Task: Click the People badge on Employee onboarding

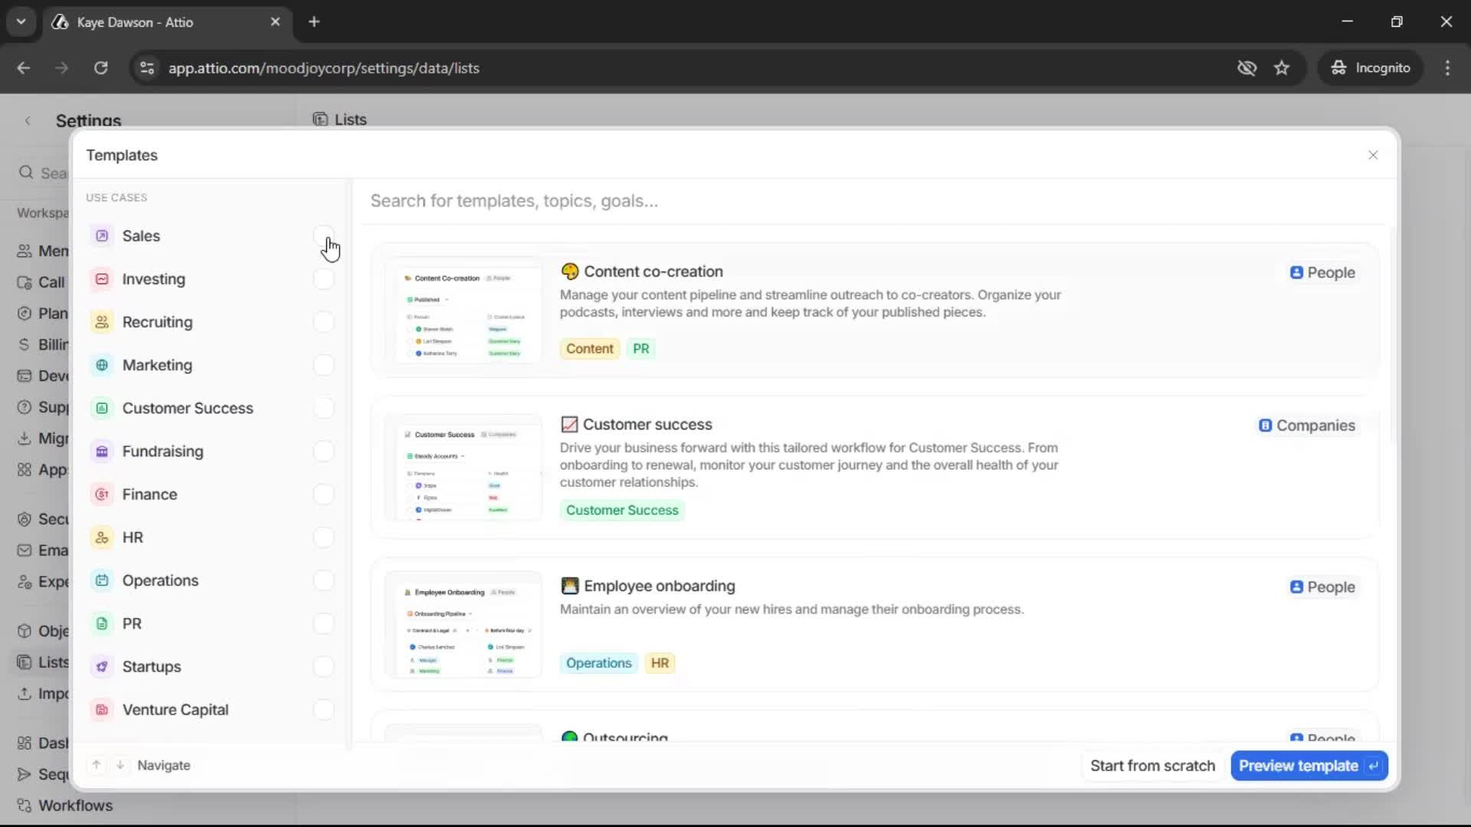Action: click(1322, 587)
